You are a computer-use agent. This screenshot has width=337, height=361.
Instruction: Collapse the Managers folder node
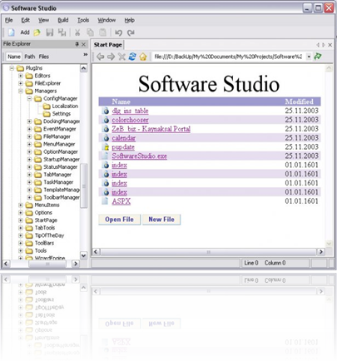click(21, 91)
